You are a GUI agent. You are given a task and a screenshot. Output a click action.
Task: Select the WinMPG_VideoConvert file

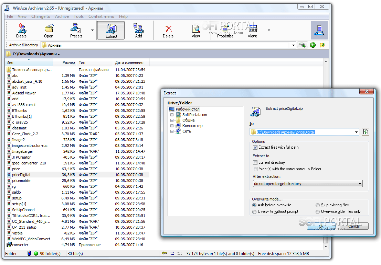pyautogui.click(x=77, y=239)
